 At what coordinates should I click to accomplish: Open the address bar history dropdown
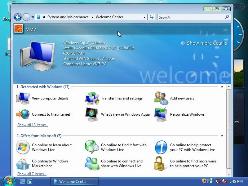click(144, 17)
